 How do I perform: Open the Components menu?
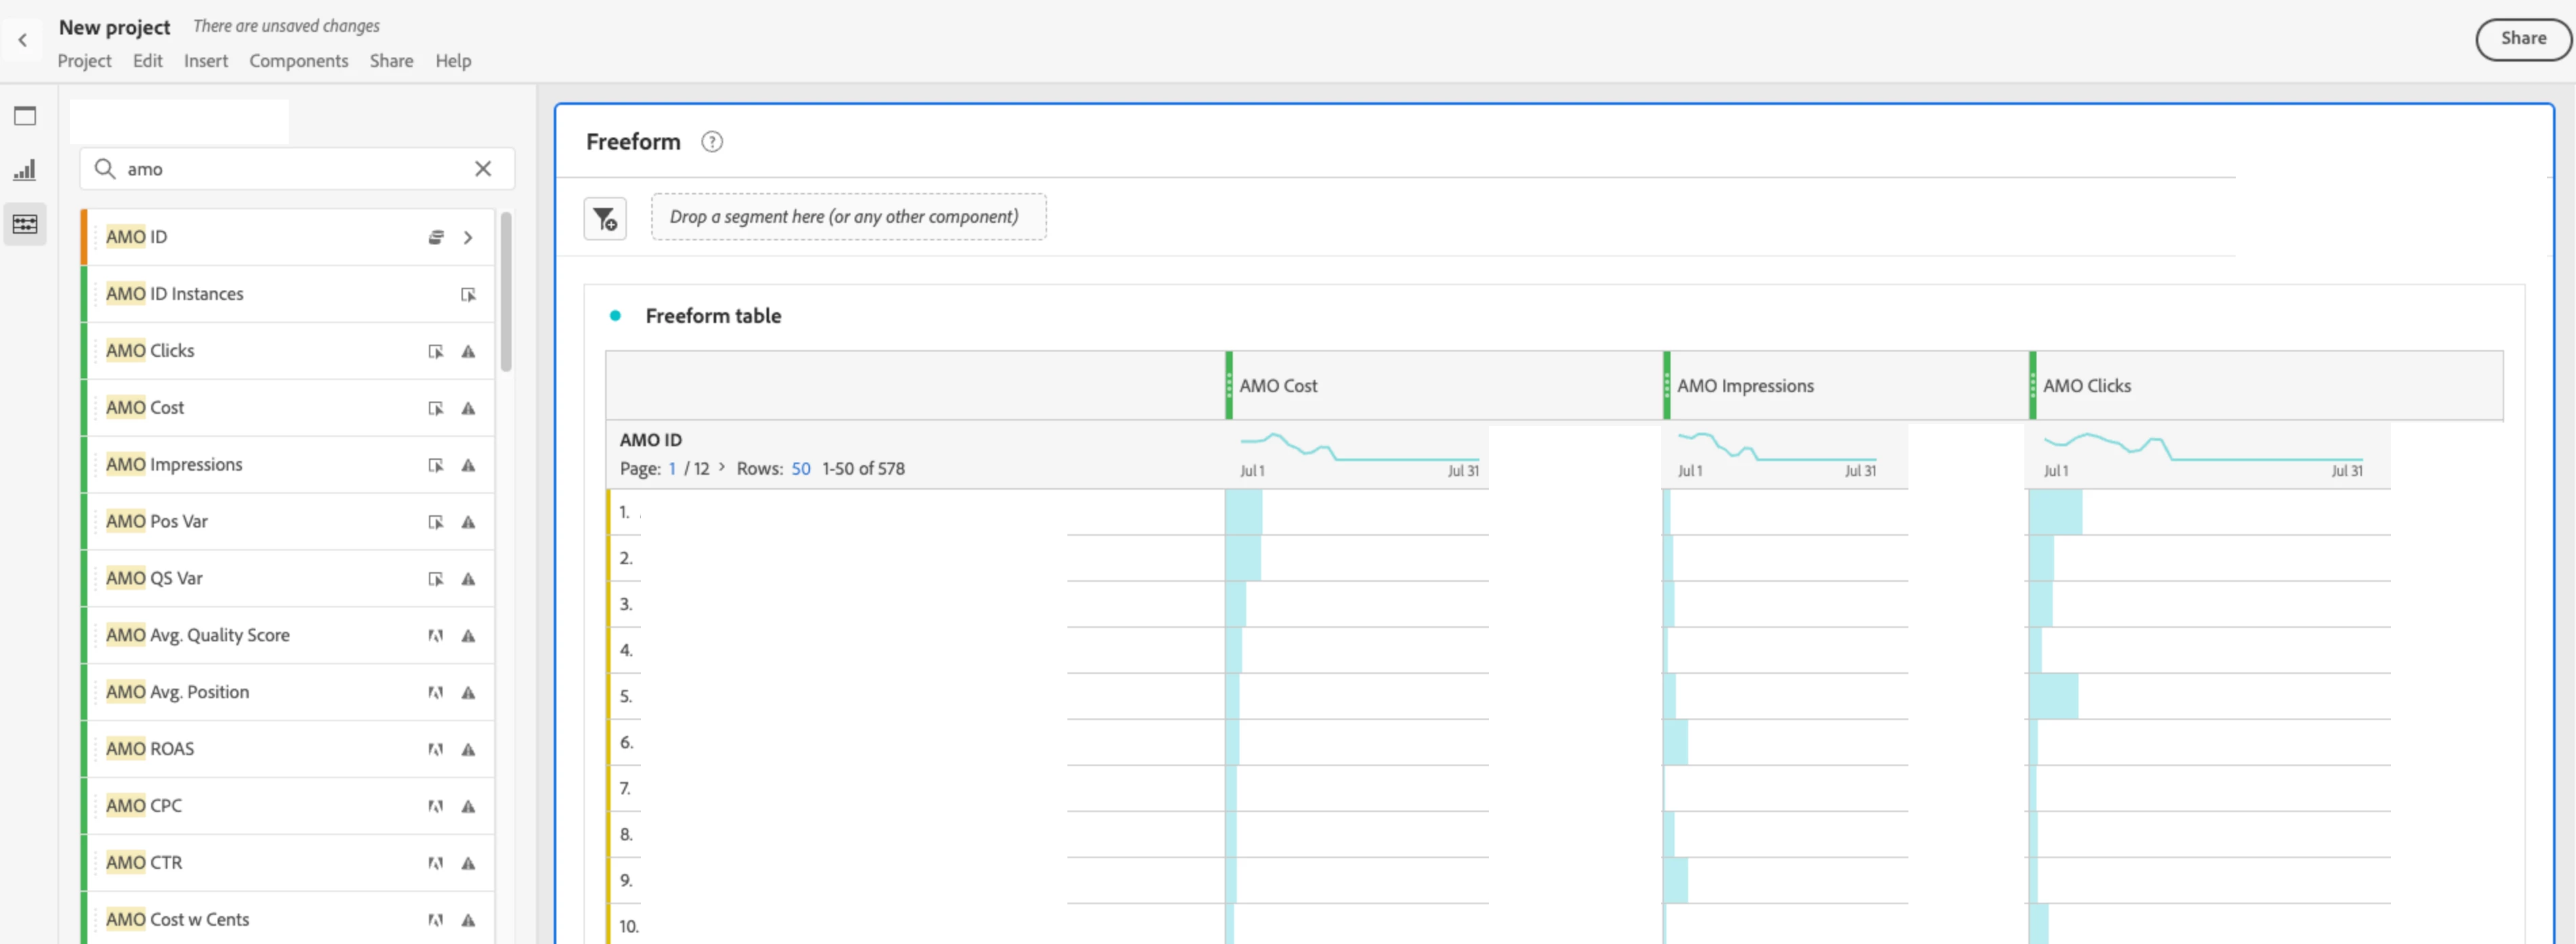pos(298,61)
